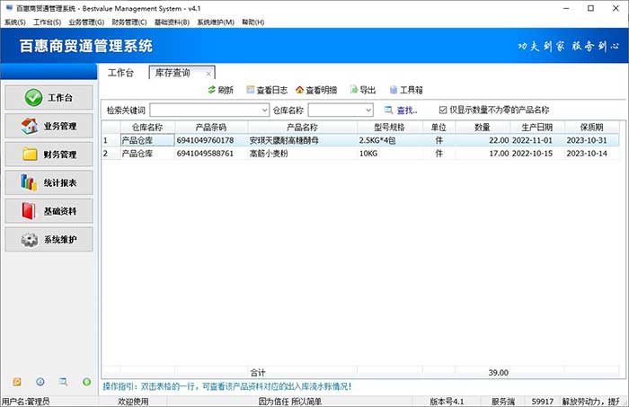This screenshot has width=629, height=407.
Task: Open the 基础资料(B) menu
Action: [x=173, y=22]
